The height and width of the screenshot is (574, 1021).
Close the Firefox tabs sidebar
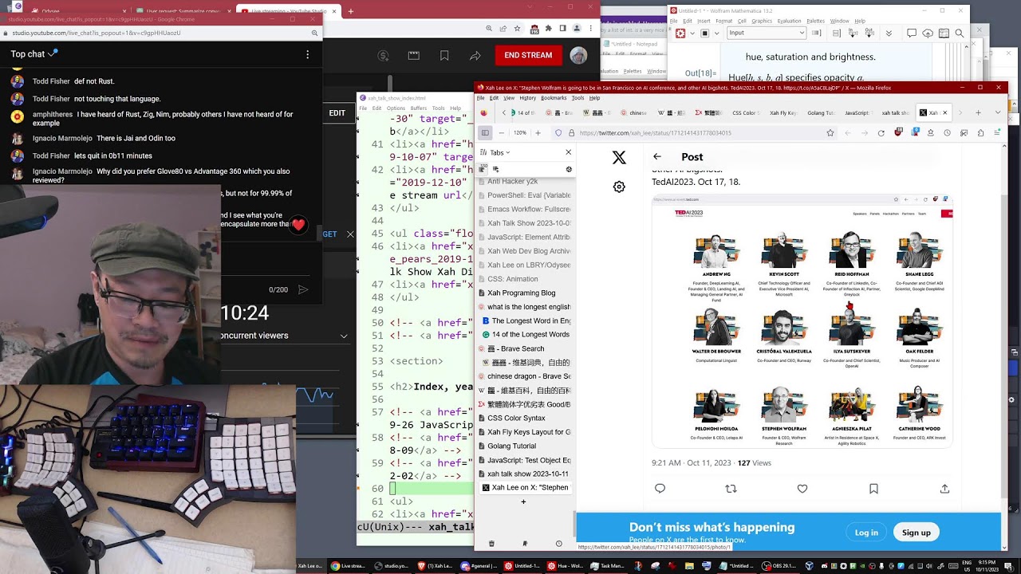click(568, 152)
